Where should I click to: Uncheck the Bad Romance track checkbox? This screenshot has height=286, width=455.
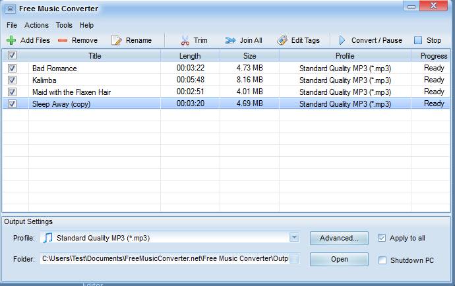(x=12, y=69)
